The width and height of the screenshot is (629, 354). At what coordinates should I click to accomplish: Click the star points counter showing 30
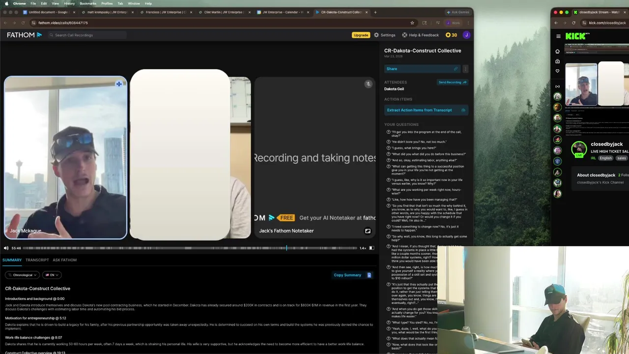click(x=451, y=35)
